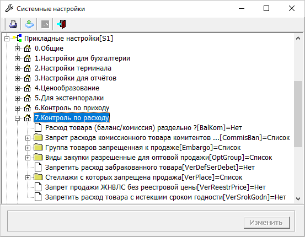The image size is (305, 237).
Task: Expand the 5.Для экстемпоралки node
Action: (x=17, y=98)
